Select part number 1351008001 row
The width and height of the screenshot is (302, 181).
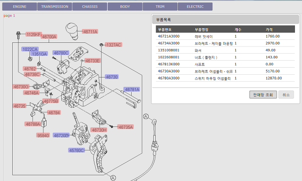(225, 50)
